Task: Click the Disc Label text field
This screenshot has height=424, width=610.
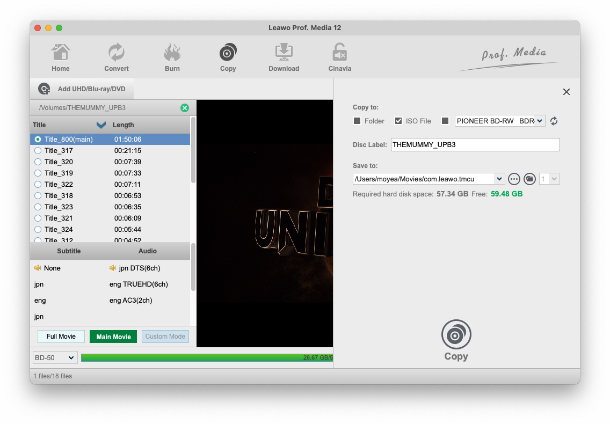Action: click(x=475, y=144)
